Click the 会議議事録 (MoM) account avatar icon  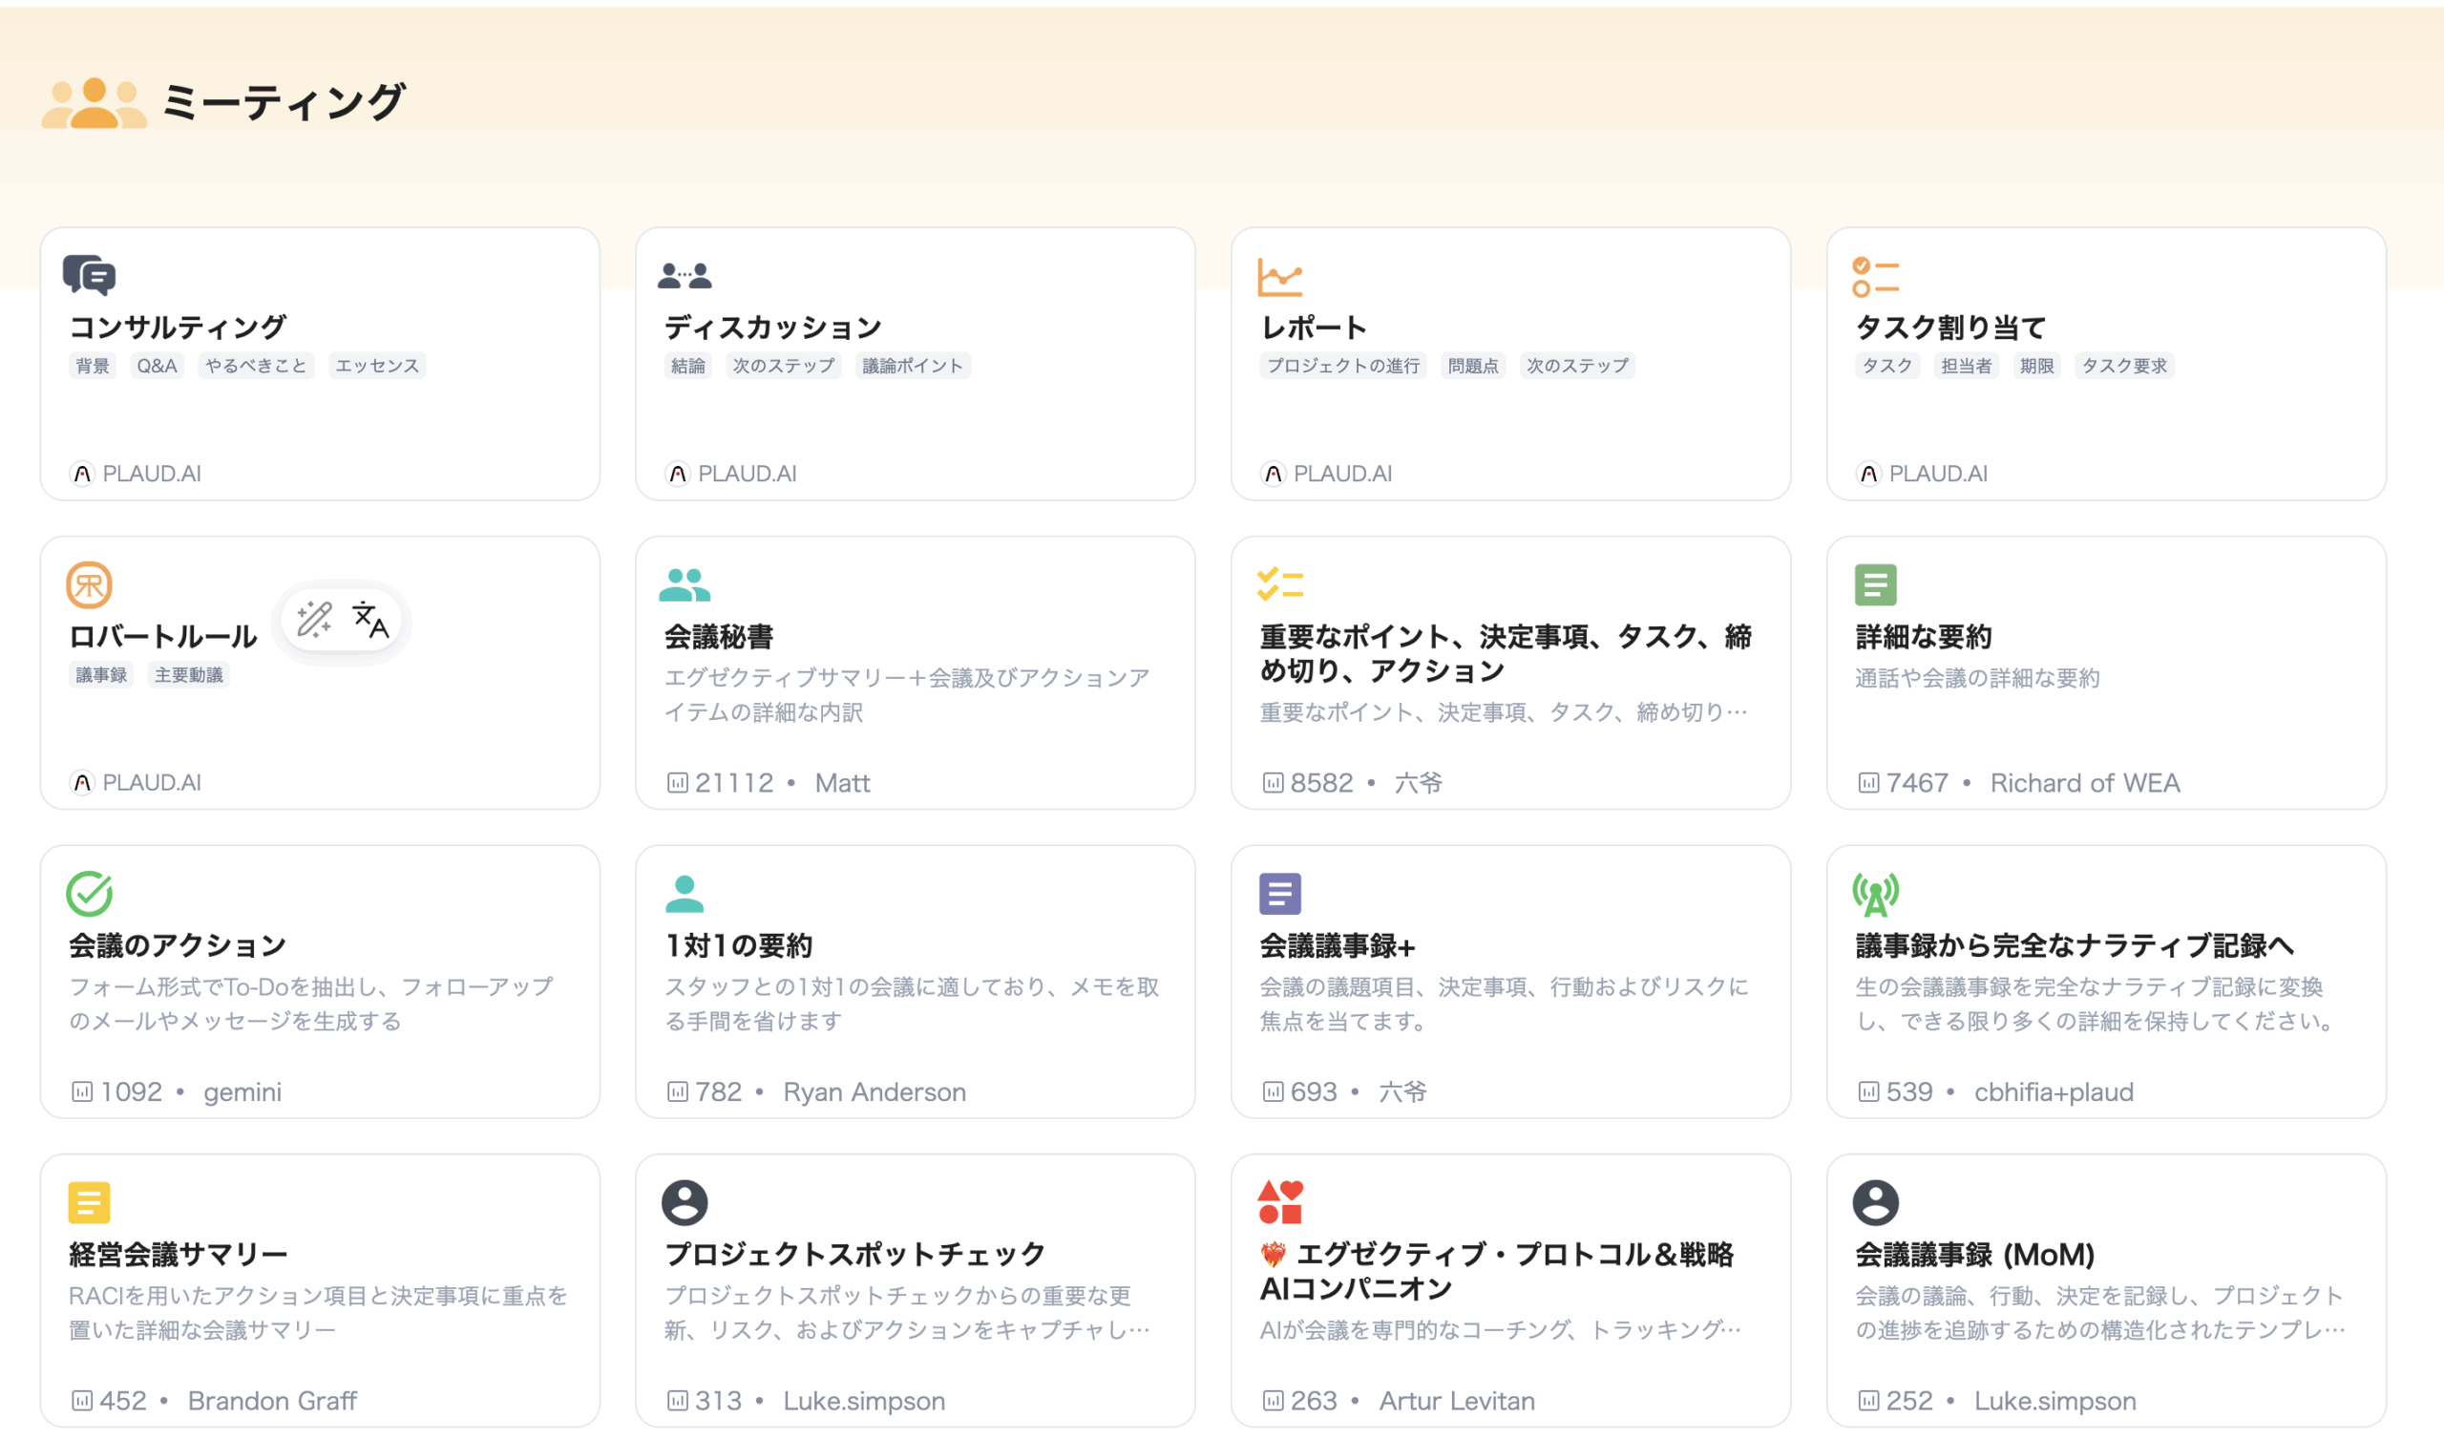1876,1202
